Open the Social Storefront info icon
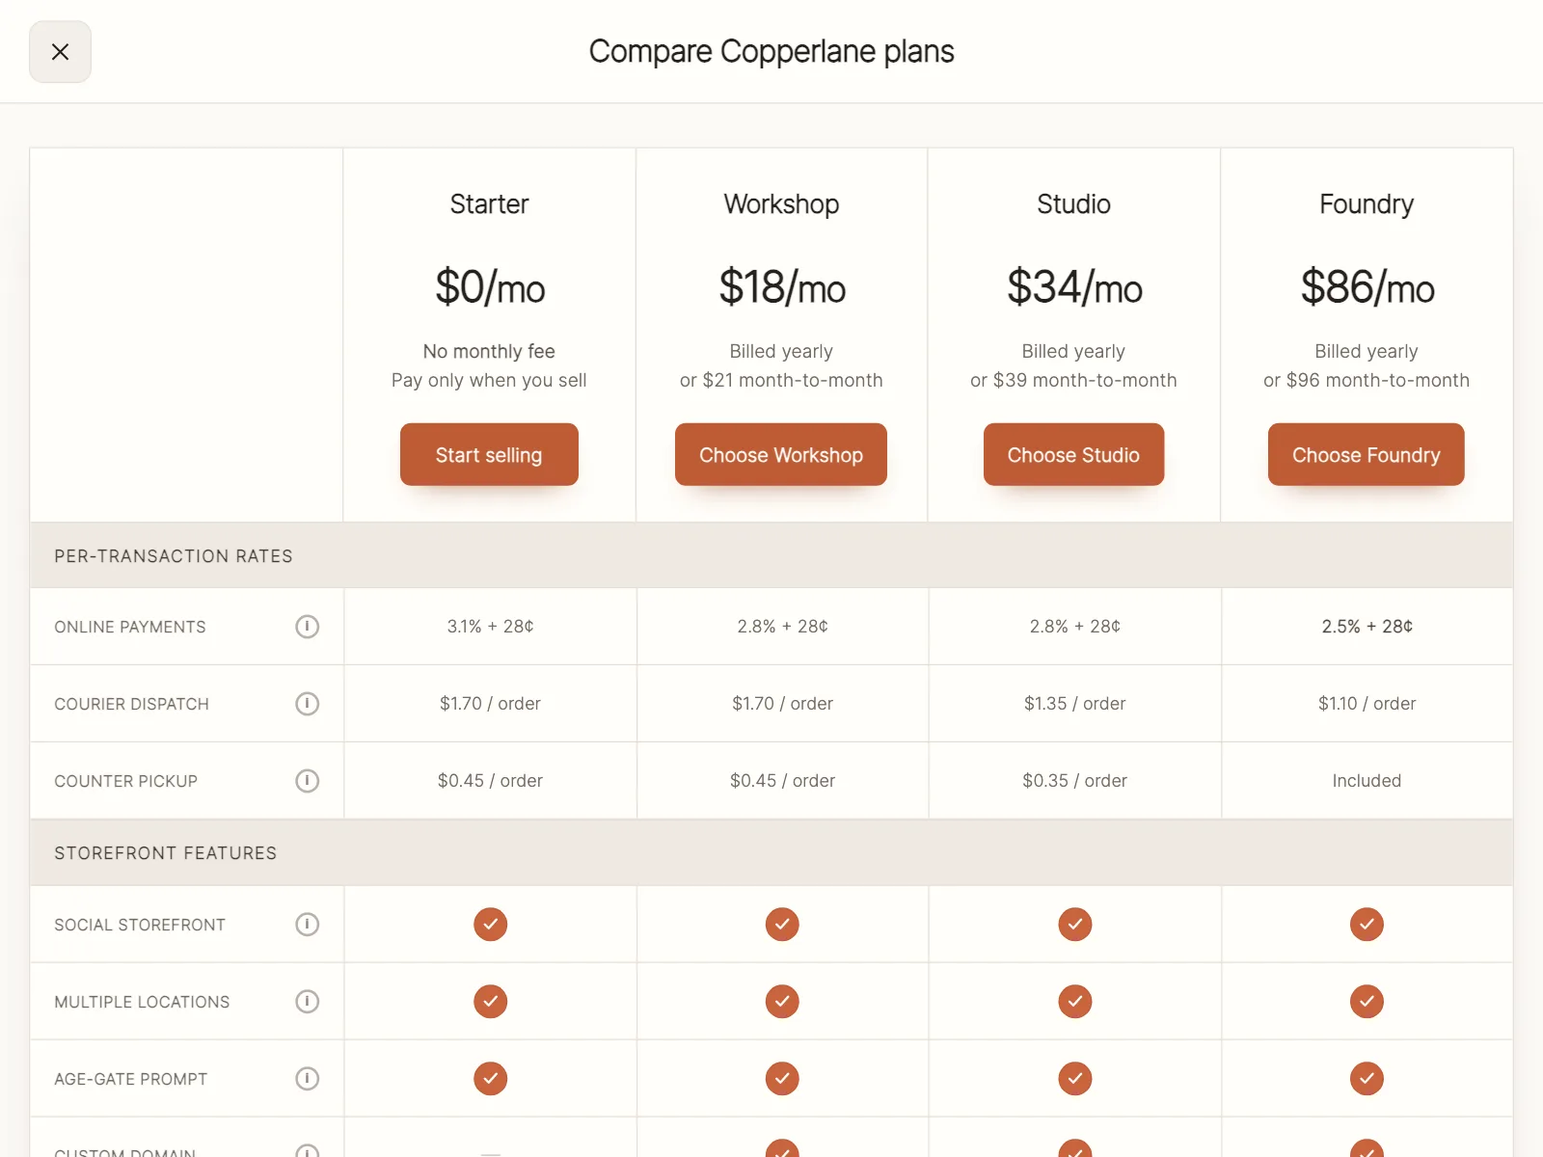This screenshot has width=1543, height=1157. 307,925
